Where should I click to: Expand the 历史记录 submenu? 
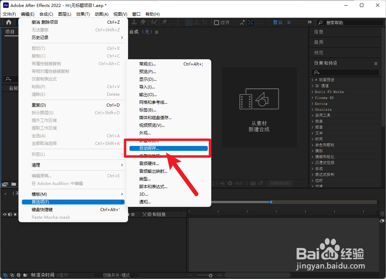click(x=73, y=37)
